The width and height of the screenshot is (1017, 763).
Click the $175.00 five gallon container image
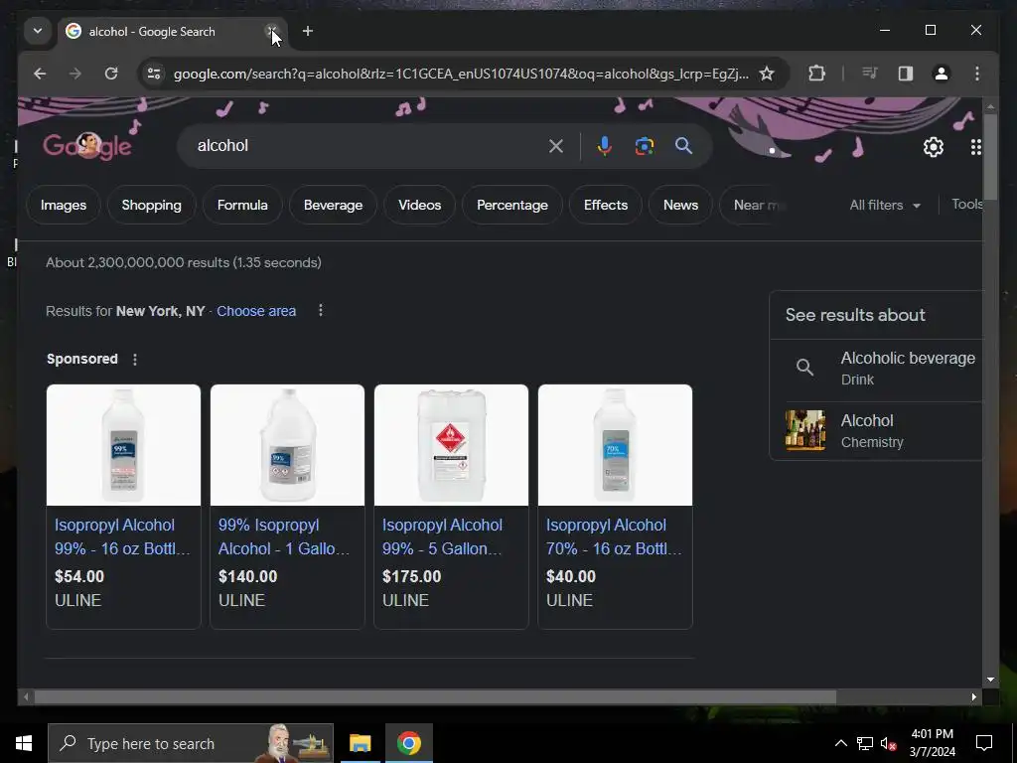[x=452, y=445]
